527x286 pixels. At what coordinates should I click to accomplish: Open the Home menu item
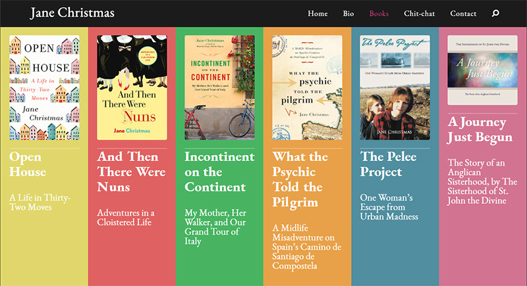click(318, 14)
